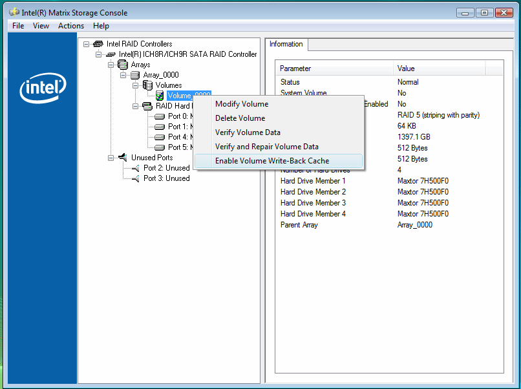Choose Delete Volume from context menu
Image resolution: width=521 pixels, height=389 pixels.
(x=279, y=118)
